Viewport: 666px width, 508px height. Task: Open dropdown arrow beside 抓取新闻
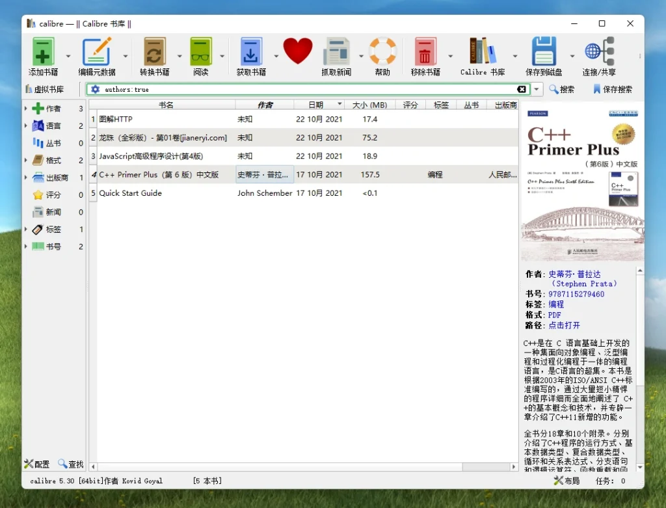point(361,56)
